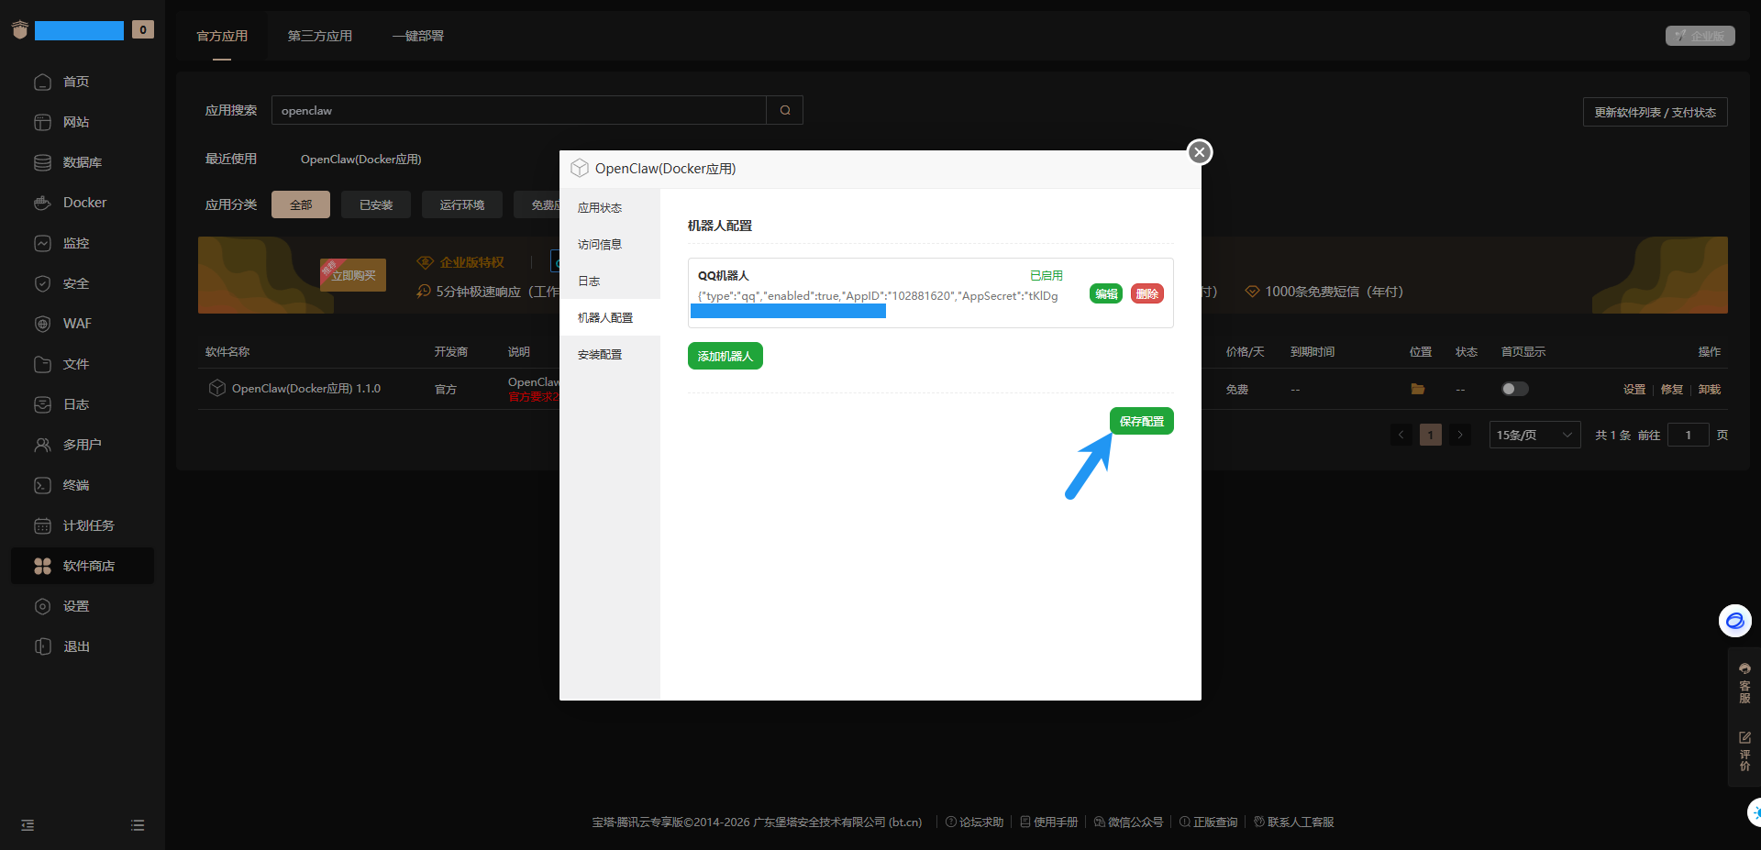The image size is (1761, 850).
Task: Click the application search input field
Action: click(x=518, y=110)
